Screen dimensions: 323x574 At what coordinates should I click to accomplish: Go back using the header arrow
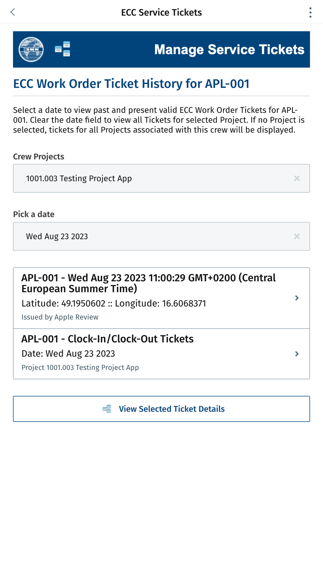point(13,12)
